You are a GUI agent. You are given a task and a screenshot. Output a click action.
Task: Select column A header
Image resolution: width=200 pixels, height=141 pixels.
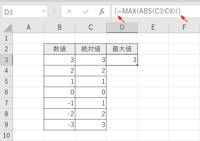point(28,27)
